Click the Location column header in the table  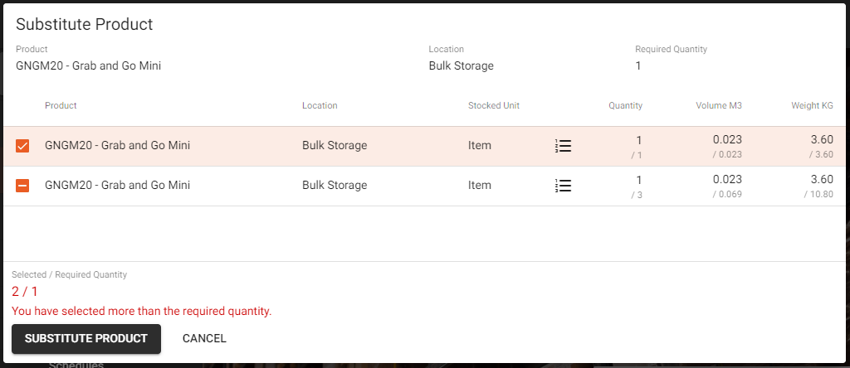[320, 105]
